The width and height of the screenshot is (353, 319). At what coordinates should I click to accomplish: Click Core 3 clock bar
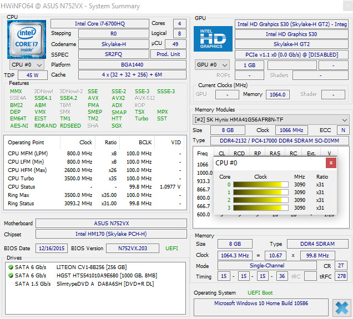[261, 207]
